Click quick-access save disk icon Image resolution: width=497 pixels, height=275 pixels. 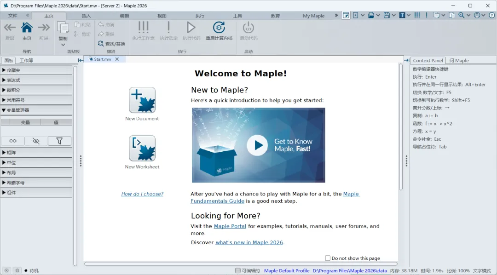(x=387, y=15)
